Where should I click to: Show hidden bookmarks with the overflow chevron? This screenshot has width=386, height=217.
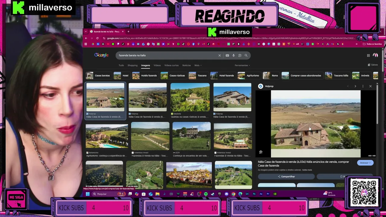356,44
